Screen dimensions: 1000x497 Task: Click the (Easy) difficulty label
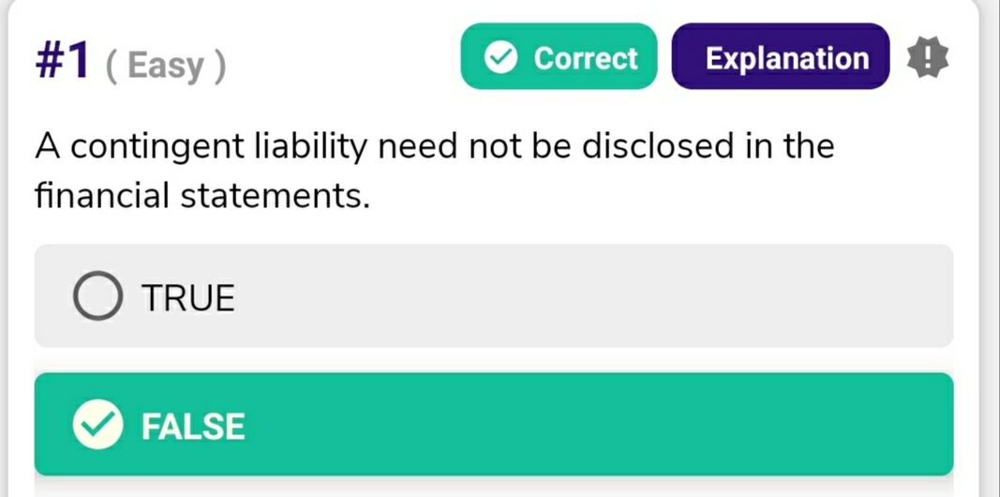(165, 66)
